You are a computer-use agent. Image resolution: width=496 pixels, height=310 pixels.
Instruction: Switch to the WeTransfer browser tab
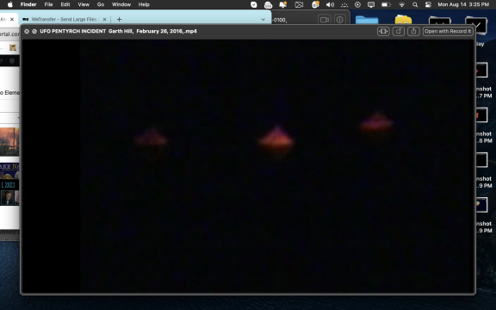click(x=63, y=19)
